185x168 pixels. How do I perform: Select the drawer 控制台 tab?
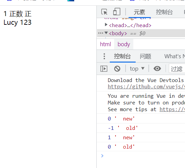point(122,56)
